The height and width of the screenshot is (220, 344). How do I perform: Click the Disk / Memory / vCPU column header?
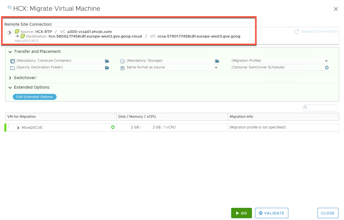(172, 117)
